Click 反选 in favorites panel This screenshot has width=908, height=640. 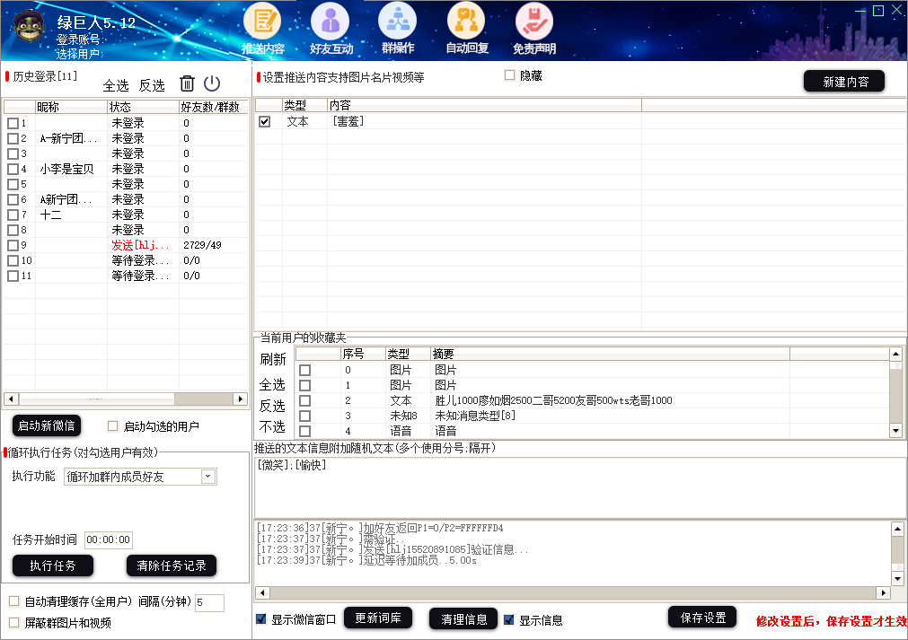pyautogui.click(x=272, y=406)
